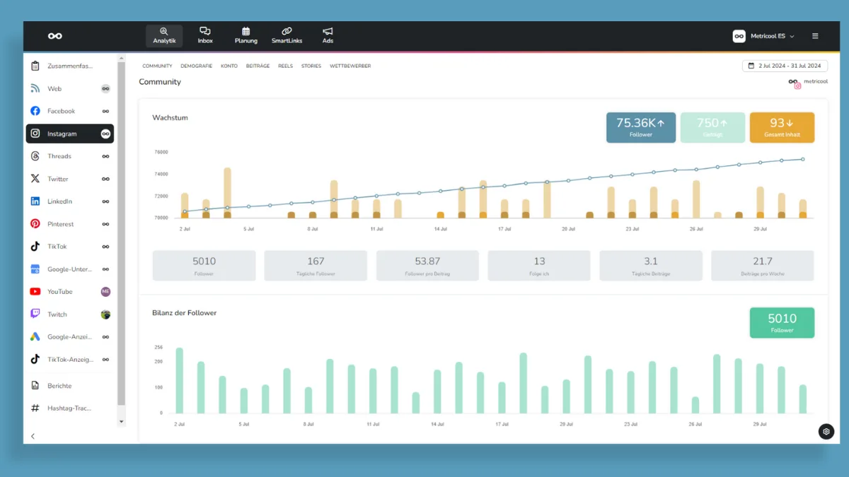Toggle the green 5010 Follower button

pyautogui.click(x=782, y=322)
